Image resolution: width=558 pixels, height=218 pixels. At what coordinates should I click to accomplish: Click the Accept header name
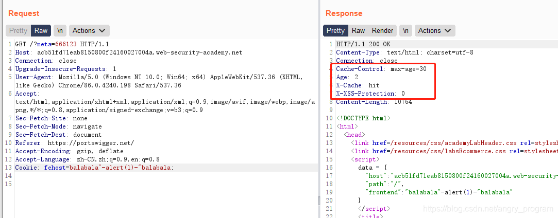(26, 94)
